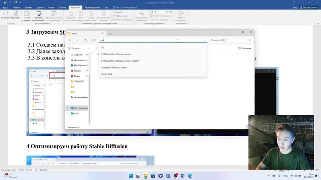
Task: Open the Главная ribbon tab
Action: pyautogui.click(x=16, y=8)
